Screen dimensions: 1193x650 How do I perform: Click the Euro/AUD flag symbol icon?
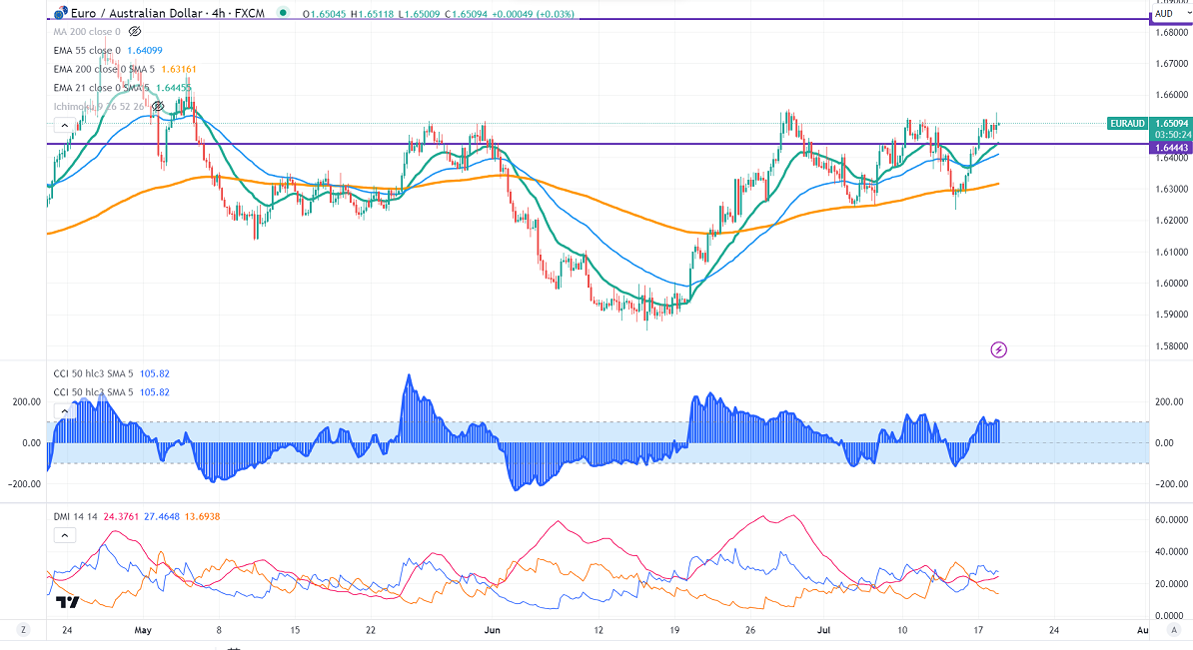click(60, 13)
